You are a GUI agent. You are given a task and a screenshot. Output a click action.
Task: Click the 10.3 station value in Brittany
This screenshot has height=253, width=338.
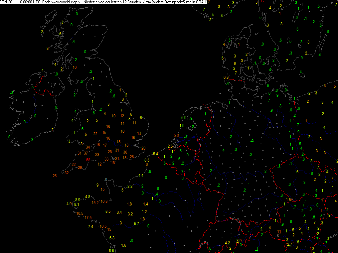click(104, 201)
